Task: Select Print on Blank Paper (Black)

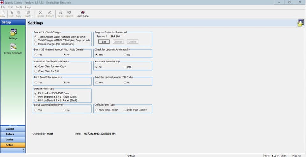Action: (36, 100)
